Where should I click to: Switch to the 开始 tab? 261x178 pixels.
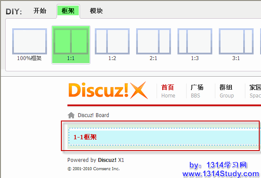pyautogui.click(x=40, y=11)
